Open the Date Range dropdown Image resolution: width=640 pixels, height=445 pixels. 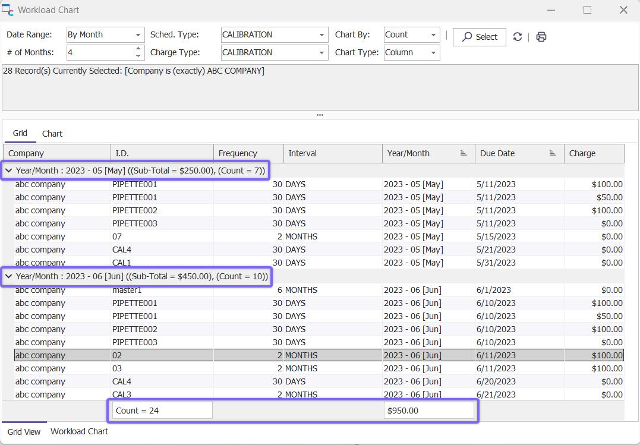[138, 35]
